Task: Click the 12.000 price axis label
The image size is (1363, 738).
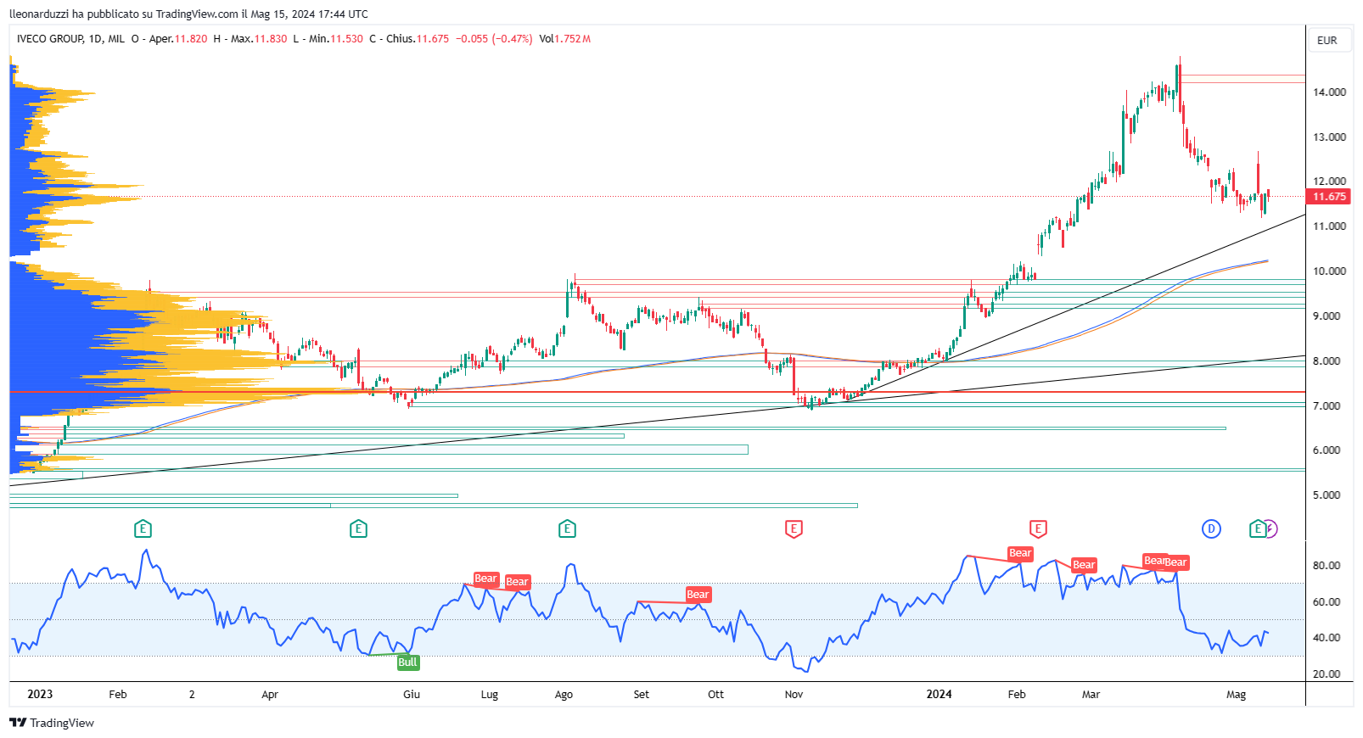Action: [x=1329, y=182]
